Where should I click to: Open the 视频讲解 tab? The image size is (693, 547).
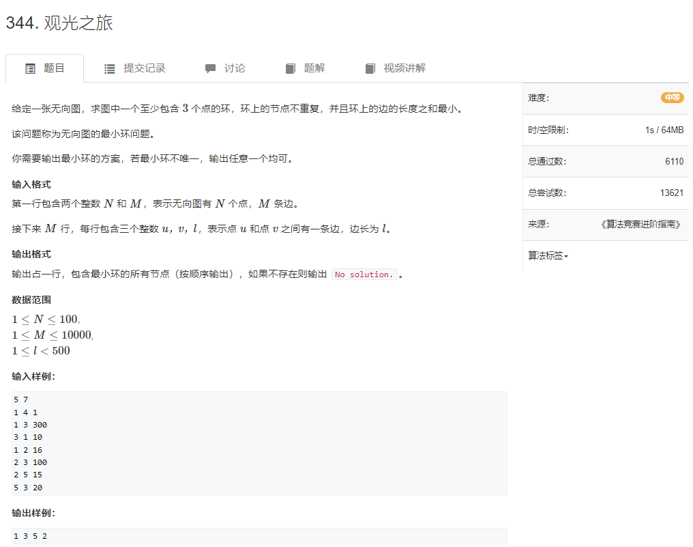point(404,68)
